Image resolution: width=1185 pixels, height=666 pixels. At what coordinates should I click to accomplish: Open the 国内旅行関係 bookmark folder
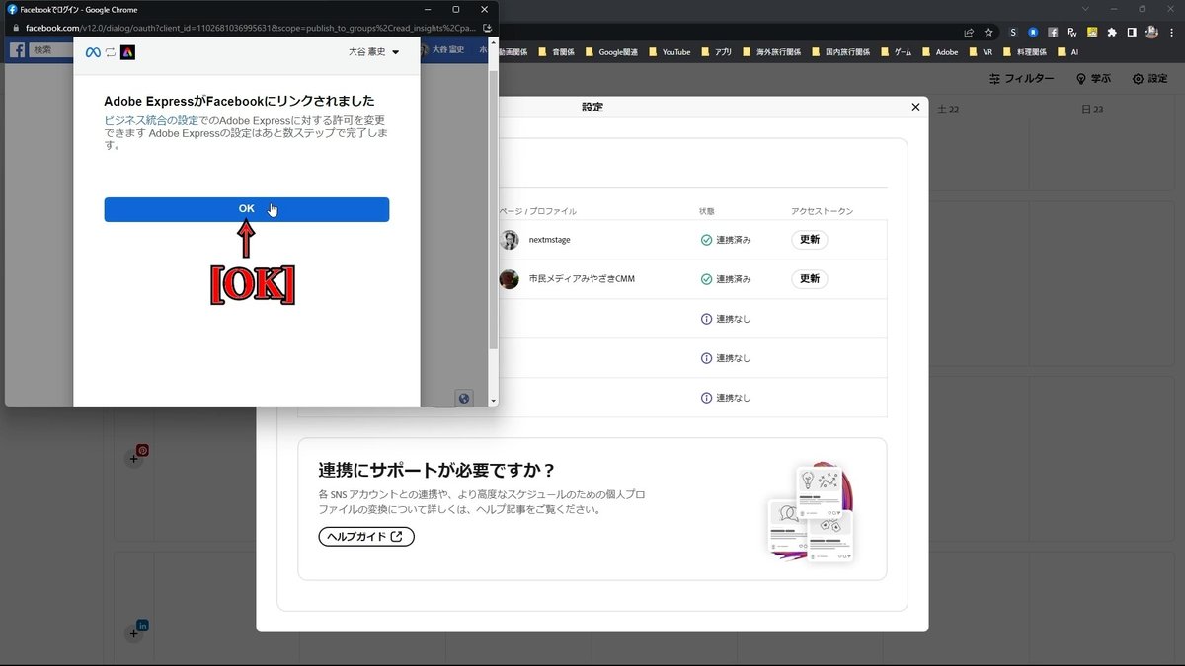(839, 51)
